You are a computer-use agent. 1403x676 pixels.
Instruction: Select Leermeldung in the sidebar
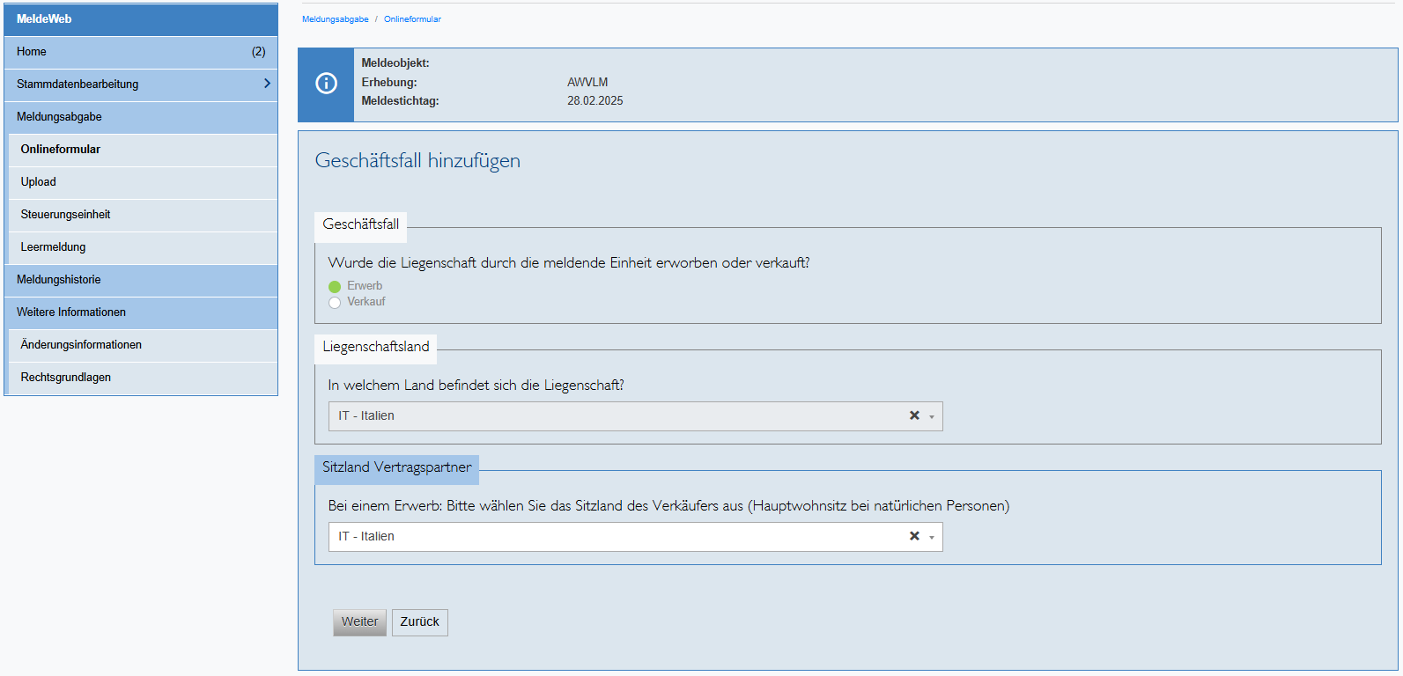(x=53, y=247)
